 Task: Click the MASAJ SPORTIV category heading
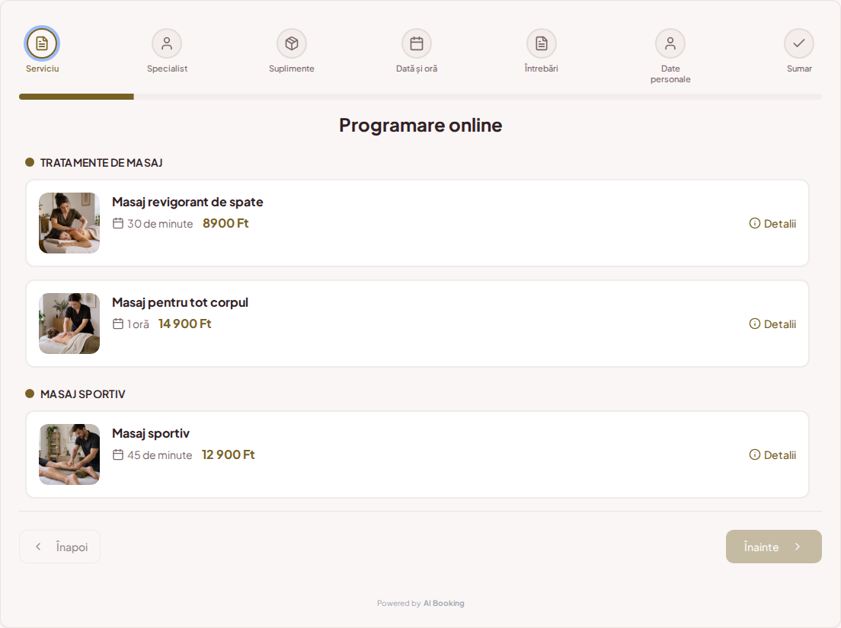pyautogui.click(x=82, y=394)
